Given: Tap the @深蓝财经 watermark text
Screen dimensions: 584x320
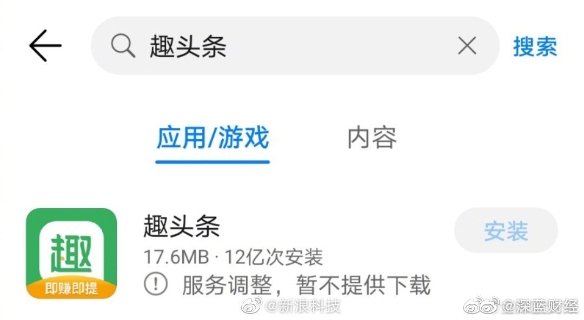Looking at the screenshot, I should 540,306.
